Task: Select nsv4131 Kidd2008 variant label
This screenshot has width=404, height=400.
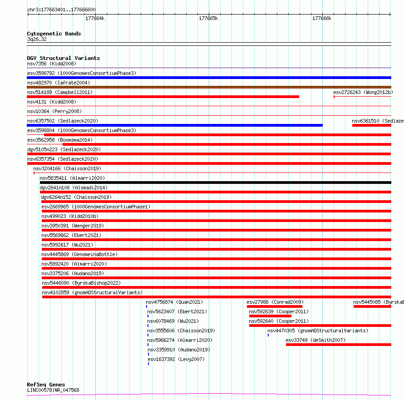Action: [52, 102]
